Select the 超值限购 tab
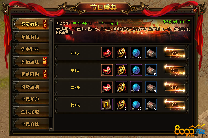Screen dimensions: 208x138 pos(30,74)
